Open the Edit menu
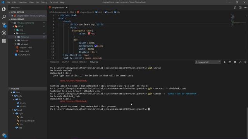The width and height of the screenshot is (248, 139). tap(14, 2)
